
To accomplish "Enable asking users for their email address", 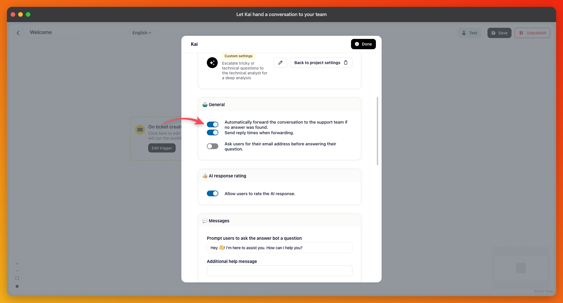I will 213,146.
